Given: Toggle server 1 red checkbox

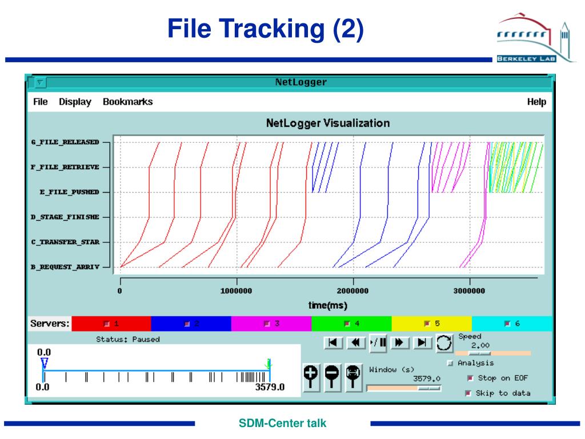Looking at the screenshot, I should coord(106,324).
